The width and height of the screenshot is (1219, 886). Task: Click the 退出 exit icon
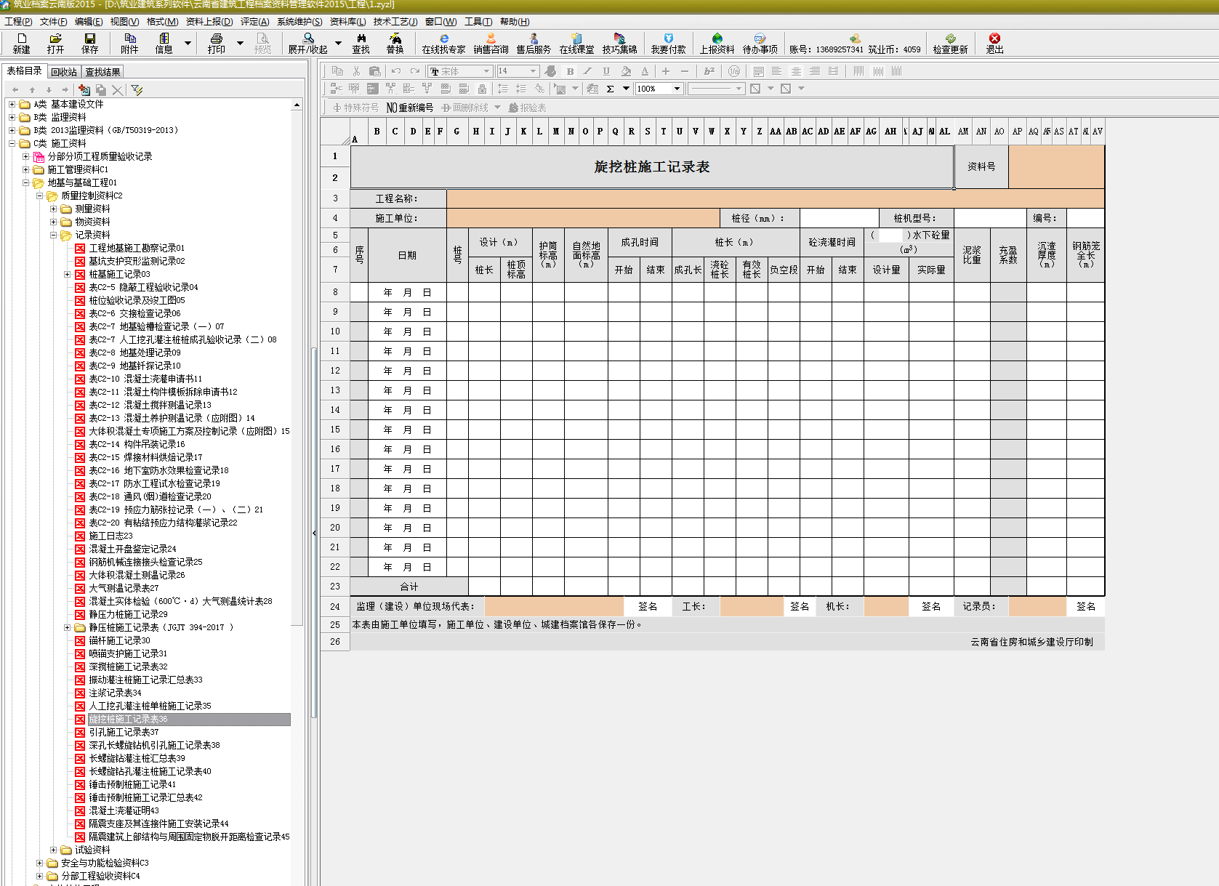point(994,43)
